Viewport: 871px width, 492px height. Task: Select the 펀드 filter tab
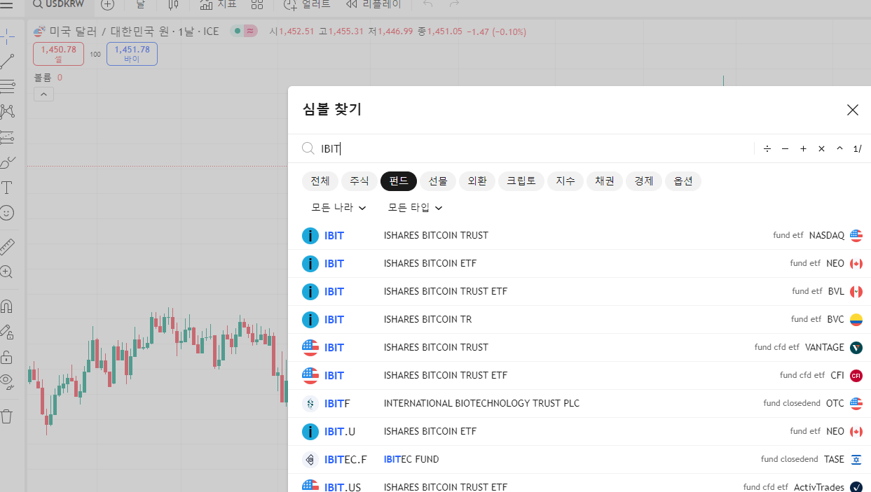click(x=399, y=181)
